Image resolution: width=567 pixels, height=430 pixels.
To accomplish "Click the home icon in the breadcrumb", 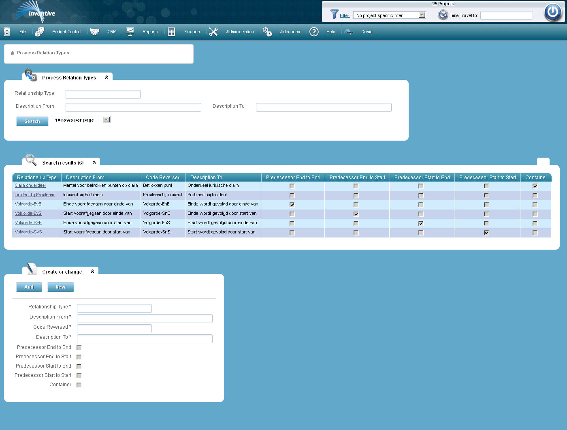I will pos(12,53).
